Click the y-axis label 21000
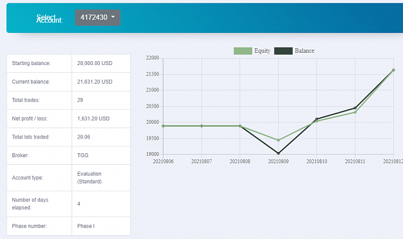403x239 pixels. click(x=152, y=90)
